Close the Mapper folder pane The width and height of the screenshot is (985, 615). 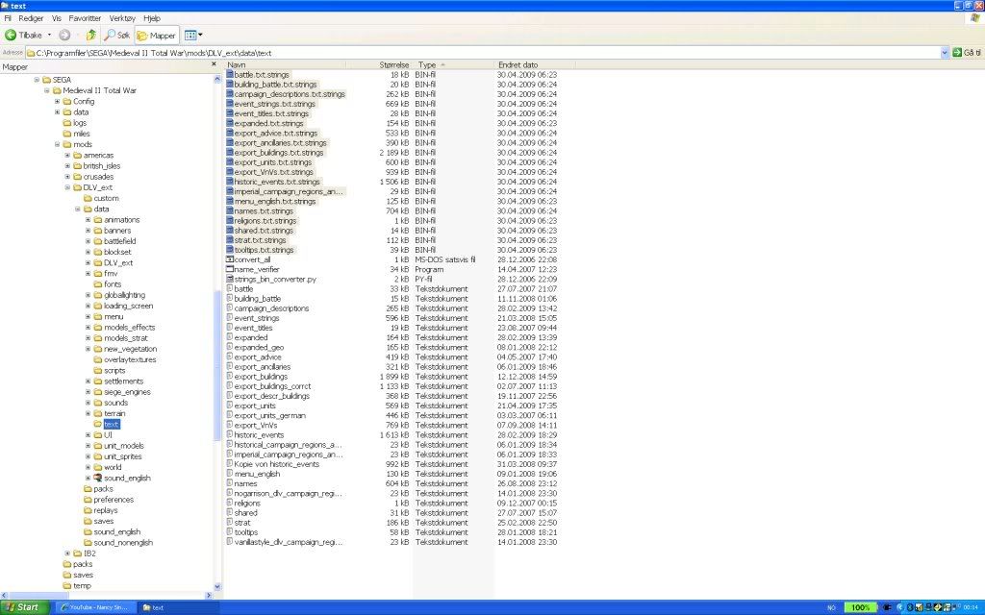(x=215, y=67)
